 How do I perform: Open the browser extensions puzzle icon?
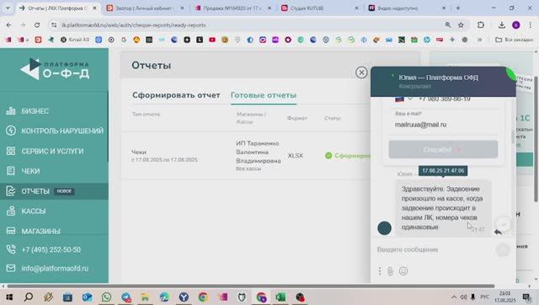click(x=481, y=24)
